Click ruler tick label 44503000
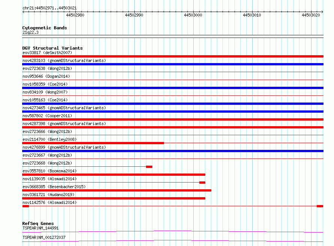The height and width of the screenshot is (246, 334). pos(193,15)
